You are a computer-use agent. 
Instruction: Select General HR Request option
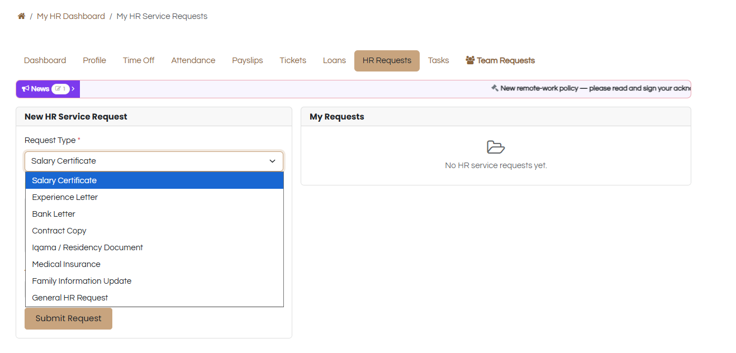(x=154, y=298)
